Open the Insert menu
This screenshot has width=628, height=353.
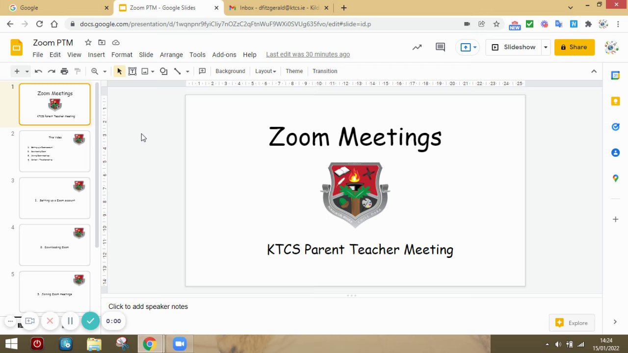(x=96, y=54)
